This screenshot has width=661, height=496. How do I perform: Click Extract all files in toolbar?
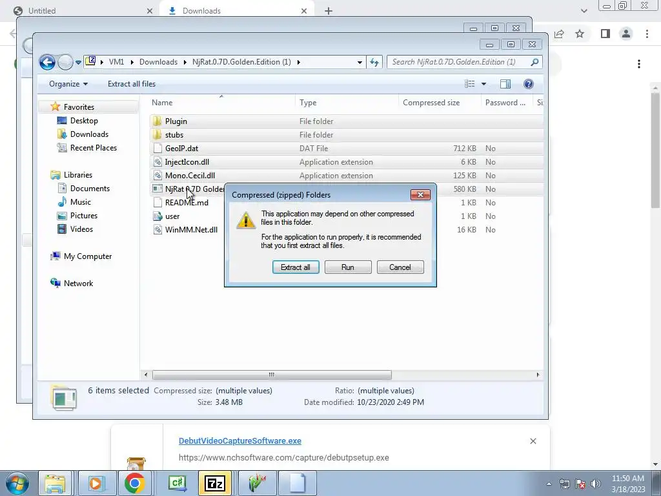pyautogui.click(x=132, y=84)
